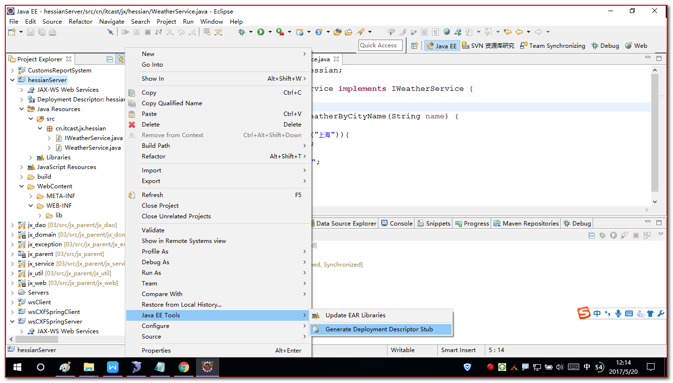Open the action center notification icon
Image resolution: width=673 pixels, height=383 pixels.
pos(651,367)
